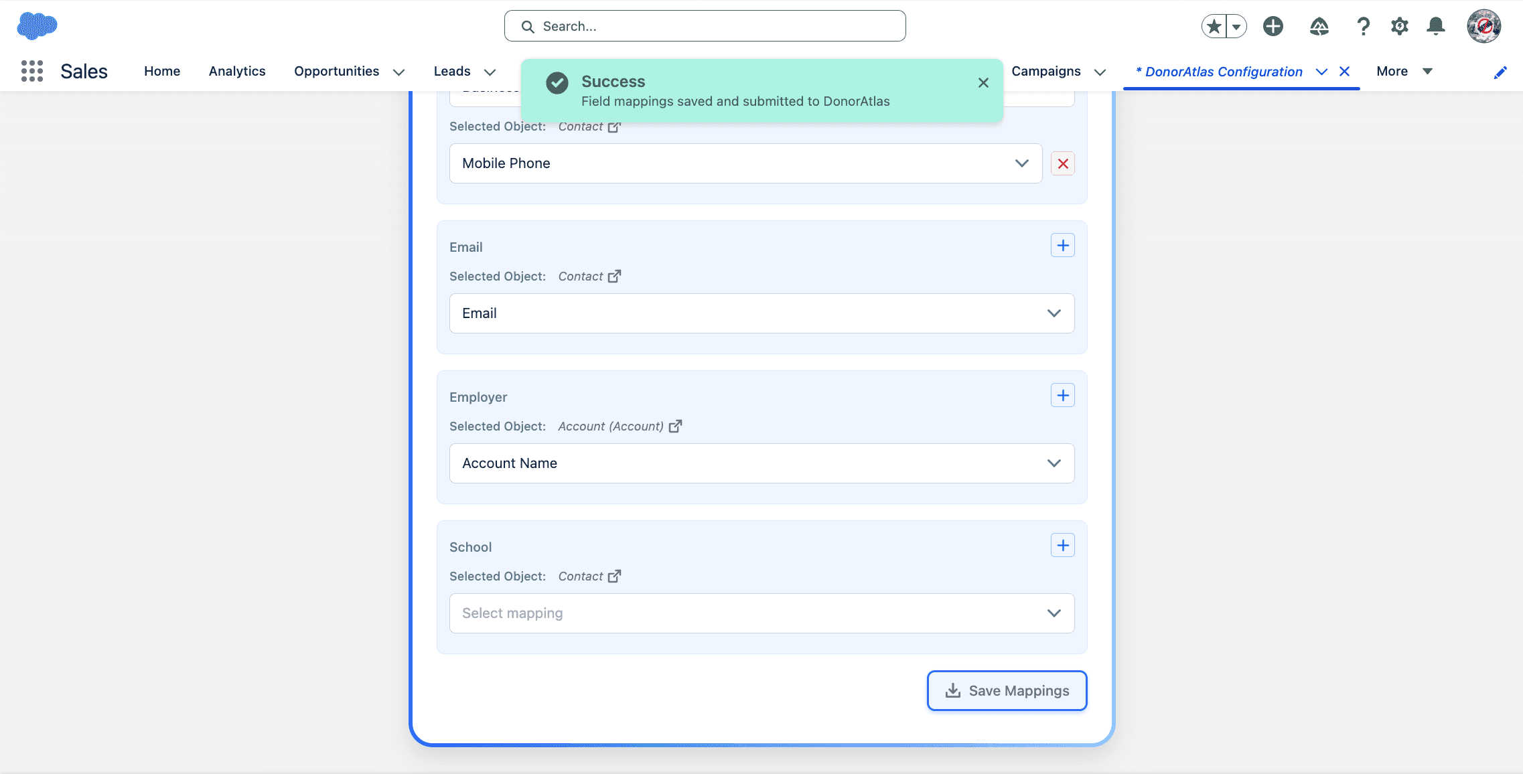Switch to the Analytics tab
Viewport: 1523px width, 774px height.
click(x=237, y=71)
